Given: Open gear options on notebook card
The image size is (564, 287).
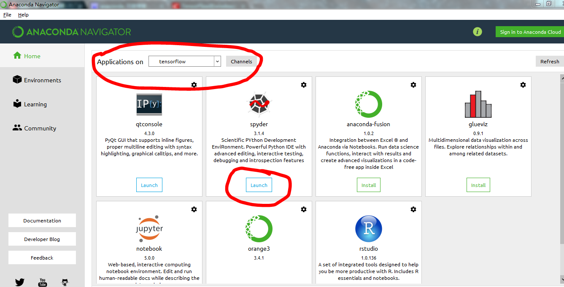Looking at the screenshot, I should tap(194, 209).
